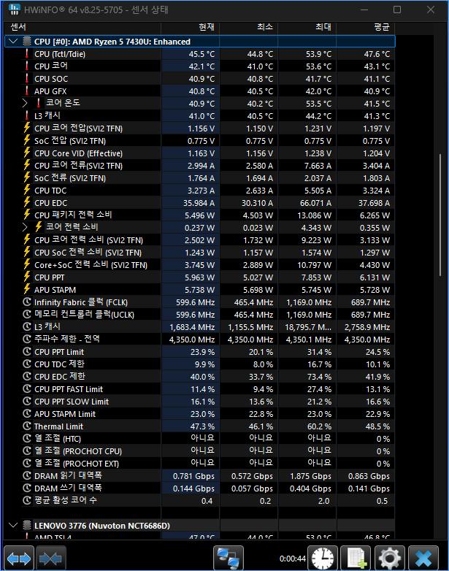Click the blue X close sensors icon
449x571 pixels.
coord(423,559)
